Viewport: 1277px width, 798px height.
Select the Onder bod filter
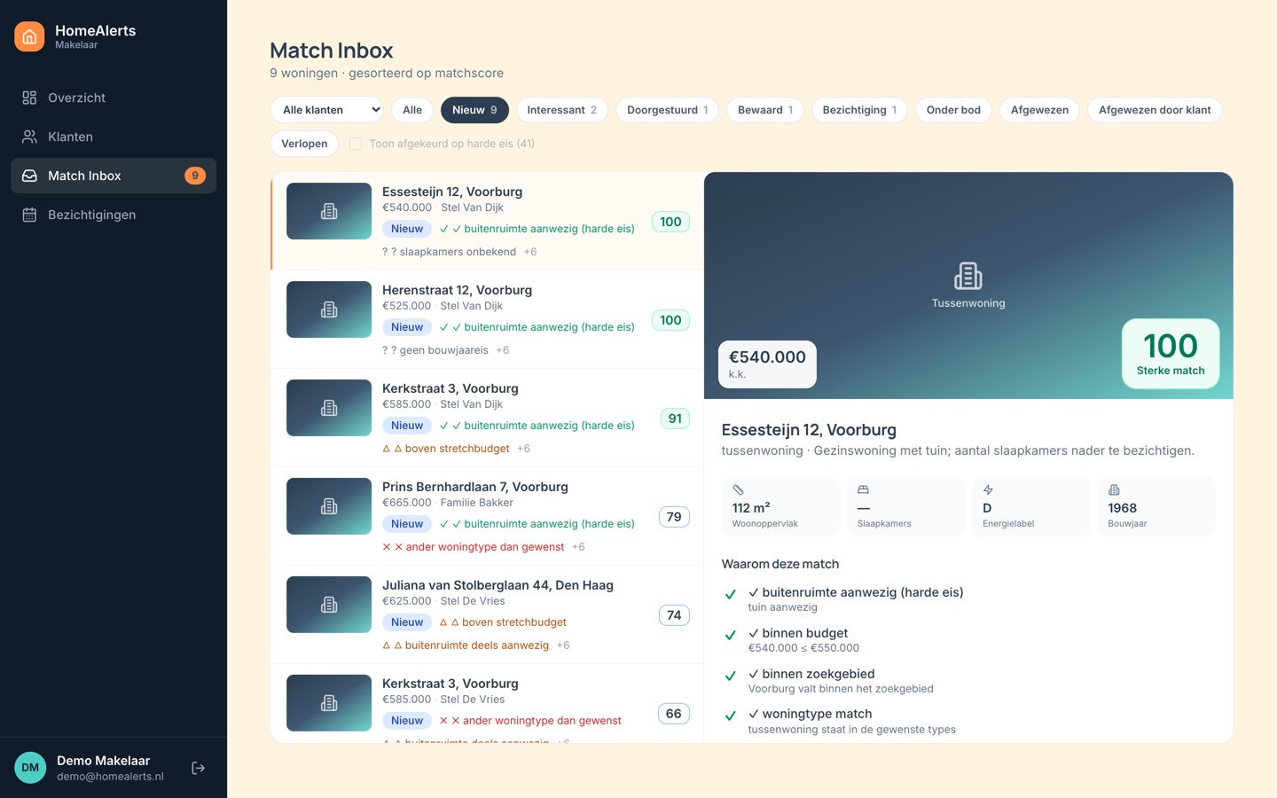pyautogui.click(x=953, y=110)
